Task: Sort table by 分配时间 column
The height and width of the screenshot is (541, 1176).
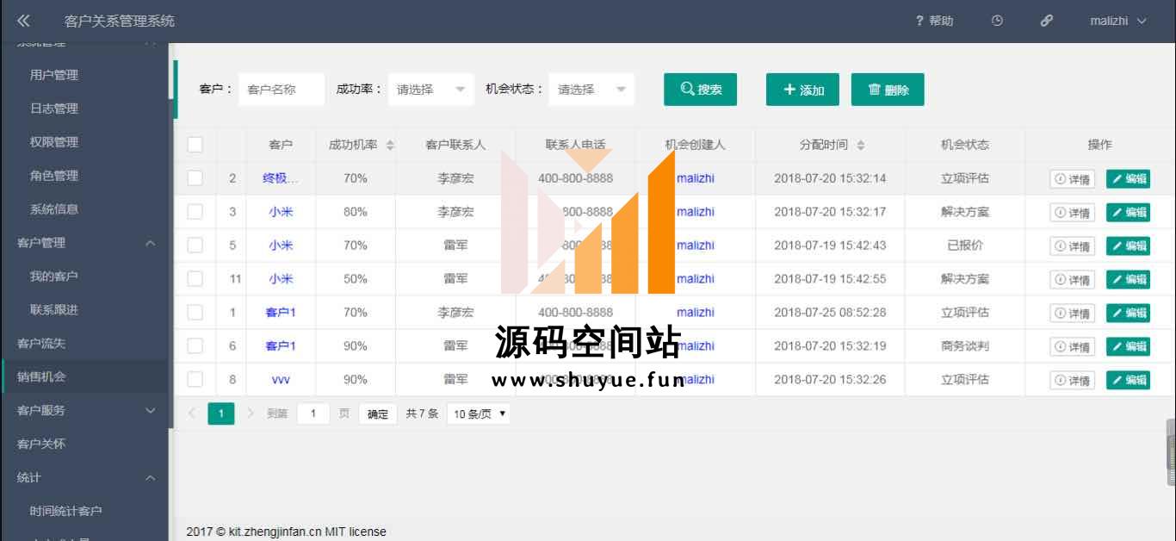Action: pos(861,145)
